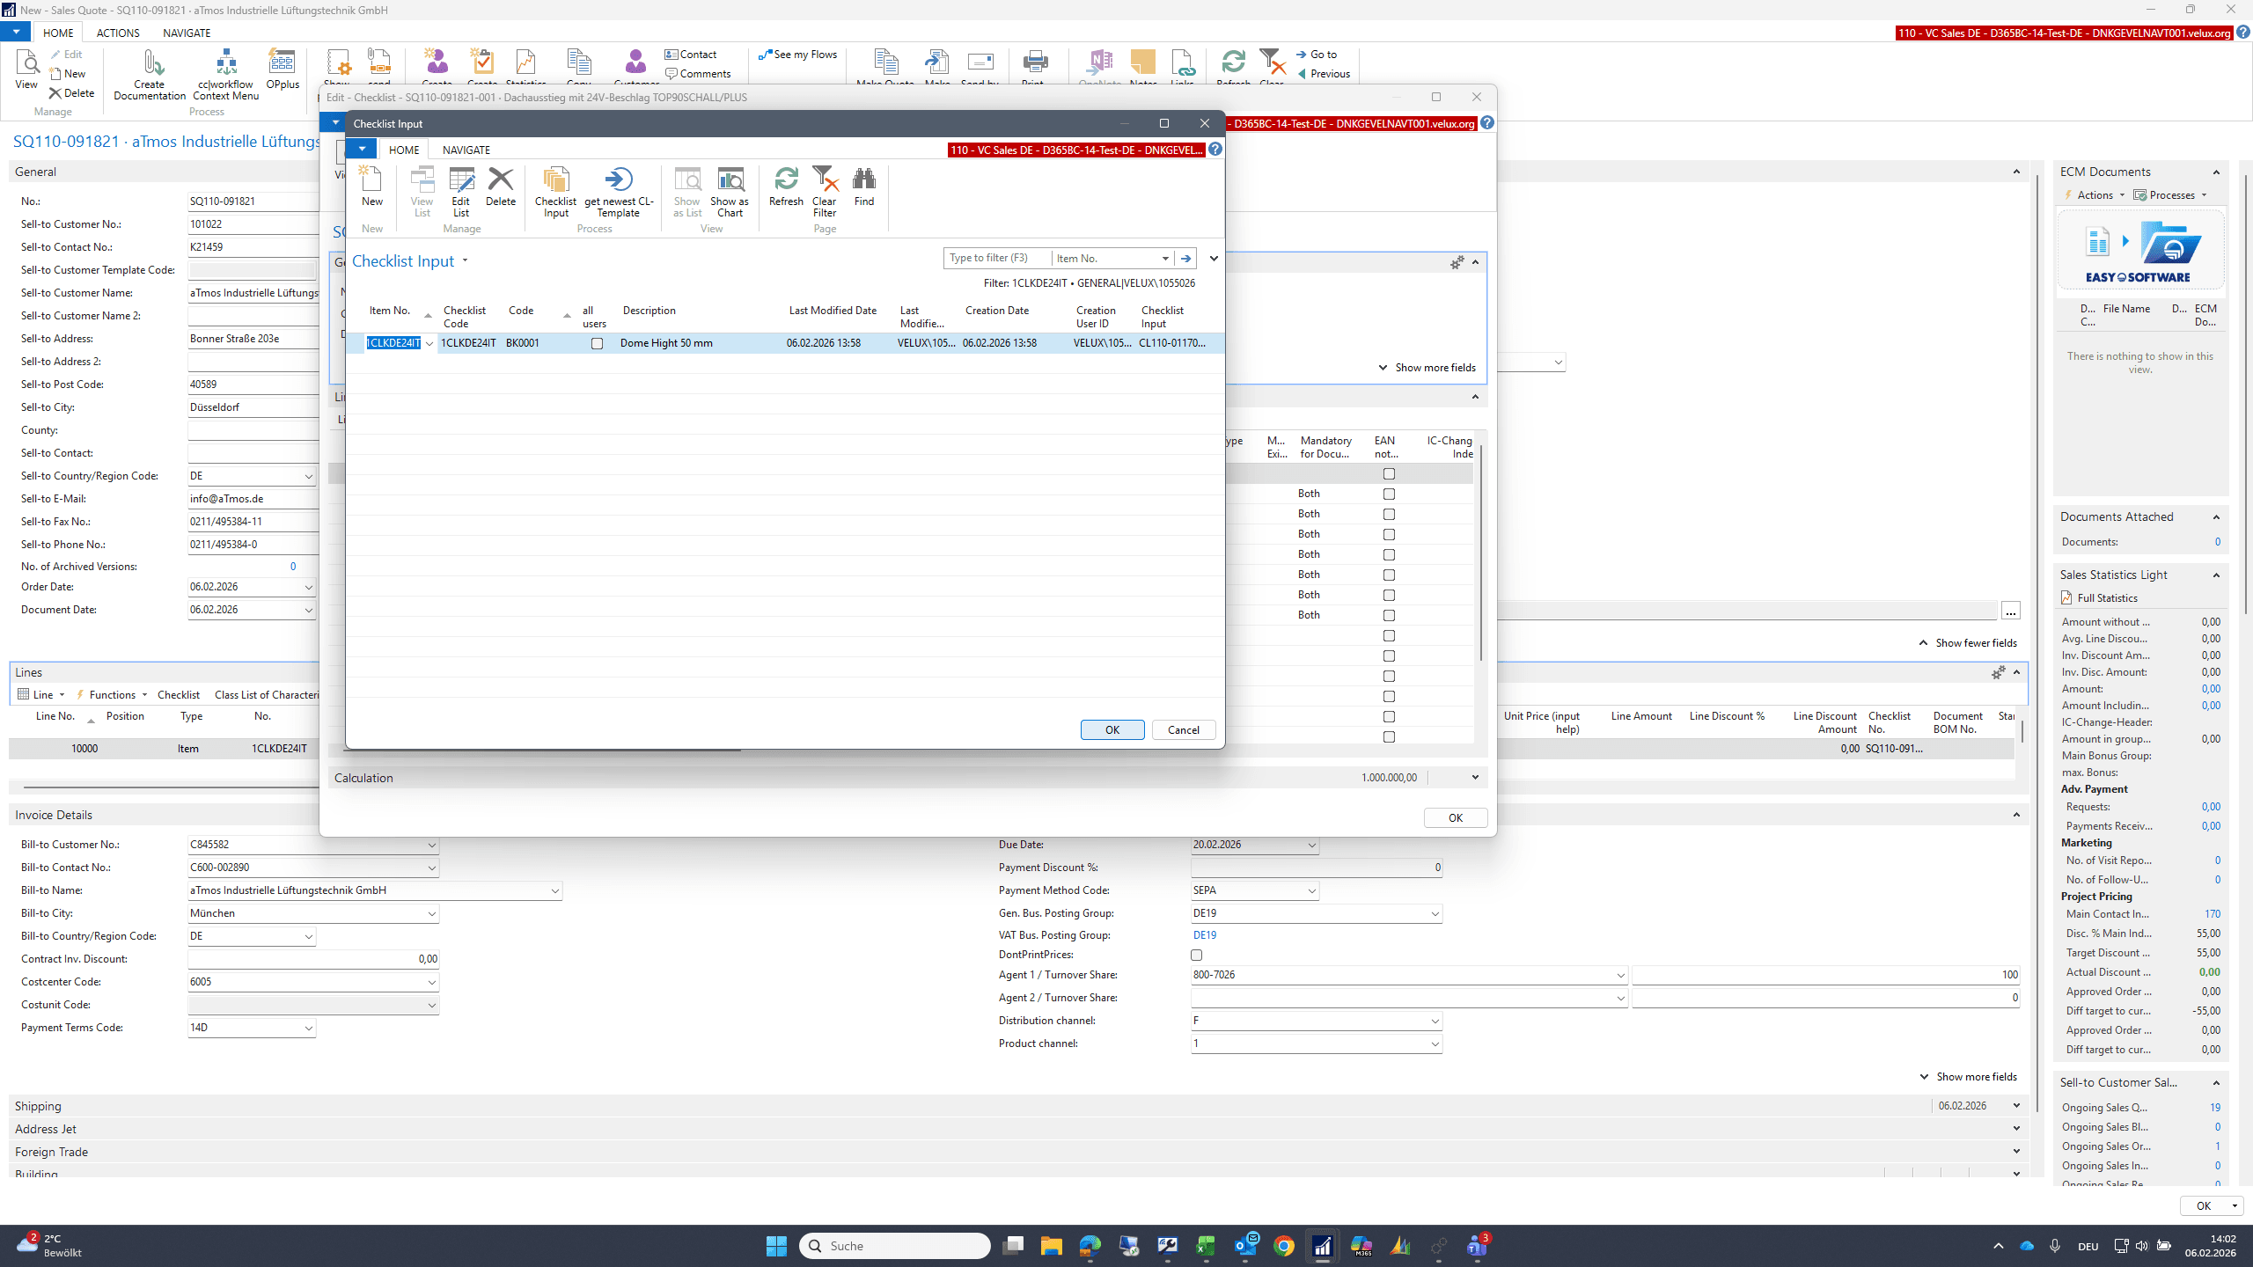Toggle EAN checkbox in top highlighted row
This screenshot has width=2253, height=1267.
[x=1389, y=473]
